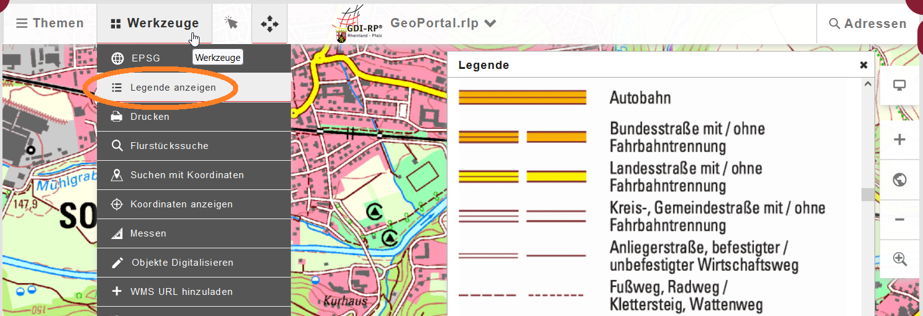Click the Kurhaus label on the map

click(x=346, y=301)
